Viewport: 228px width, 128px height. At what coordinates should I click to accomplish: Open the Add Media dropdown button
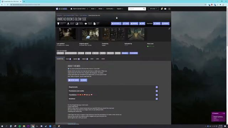116,23
